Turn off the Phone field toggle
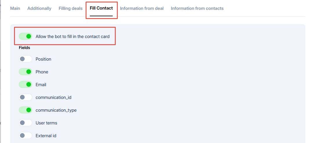Image resolution: width=312 pixels, height=143 pixels. [x=25, y=72]
